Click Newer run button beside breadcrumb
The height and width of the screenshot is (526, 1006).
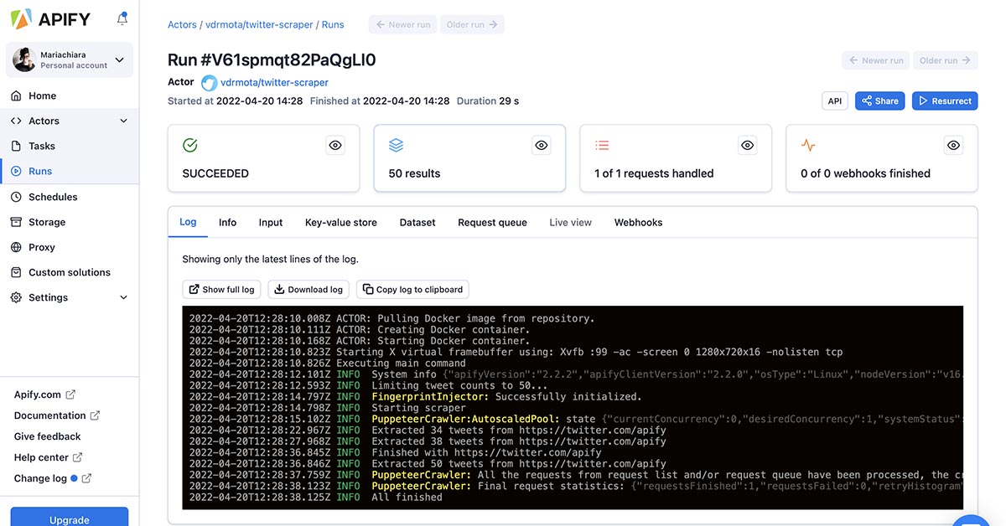pos(402,24)
